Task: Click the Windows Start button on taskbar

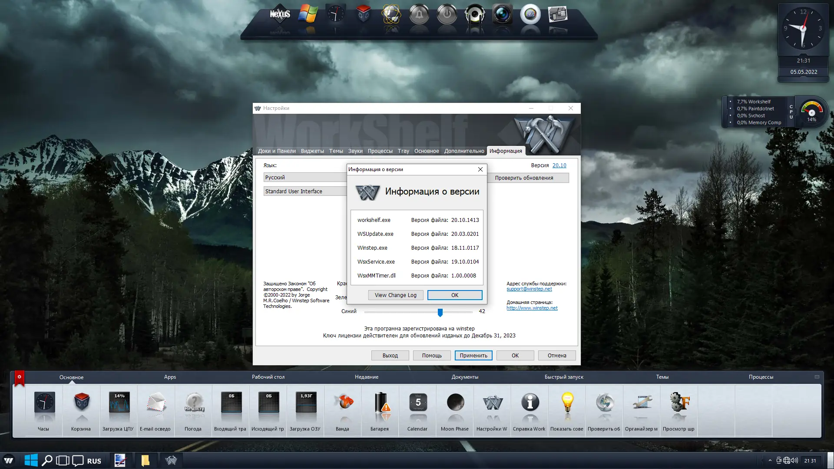Action: coord(31,460)
